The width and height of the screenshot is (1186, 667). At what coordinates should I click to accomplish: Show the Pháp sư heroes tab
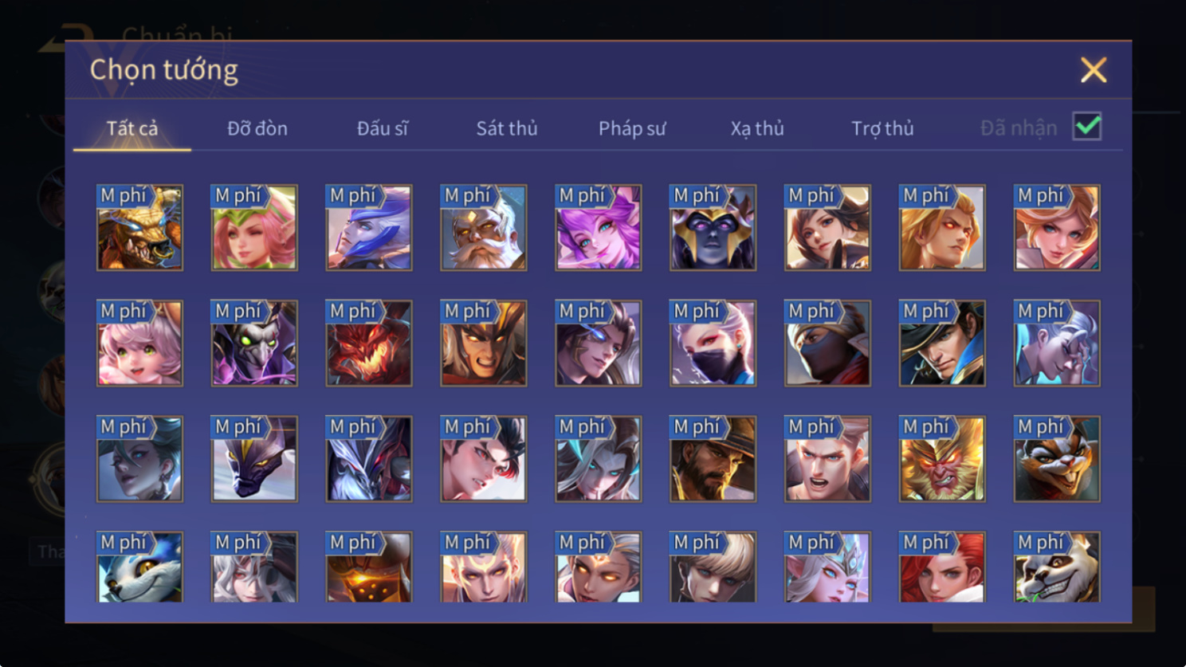point(632,128)
